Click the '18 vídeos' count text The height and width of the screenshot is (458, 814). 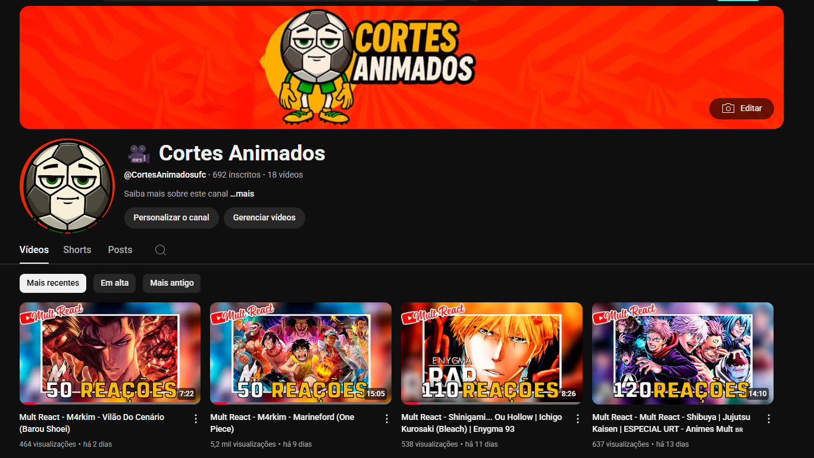click(x=285, y=175)
